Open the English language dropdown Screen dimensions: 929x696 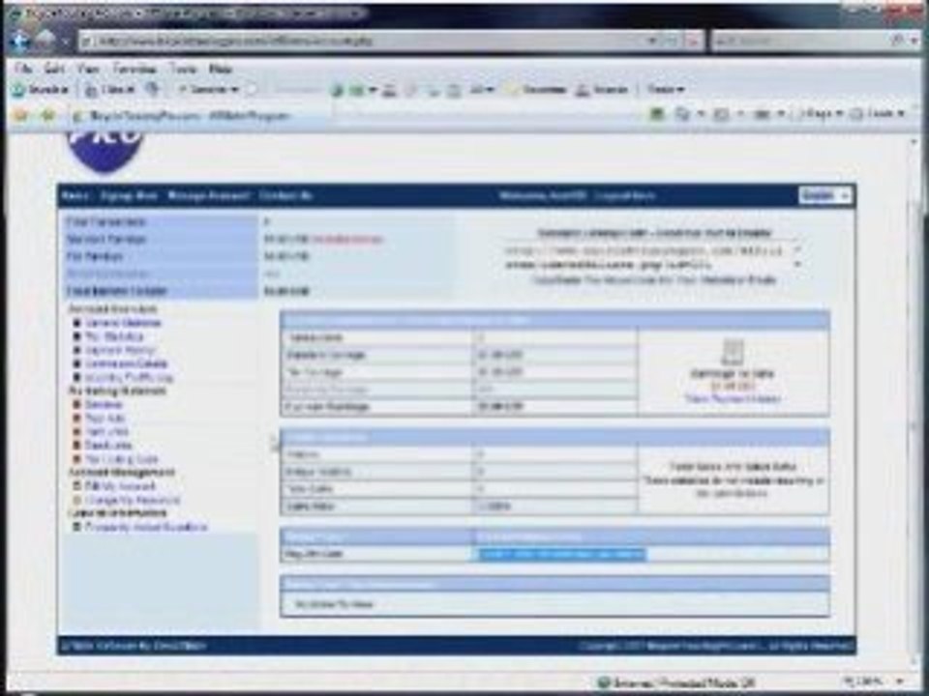pos(824,195)
